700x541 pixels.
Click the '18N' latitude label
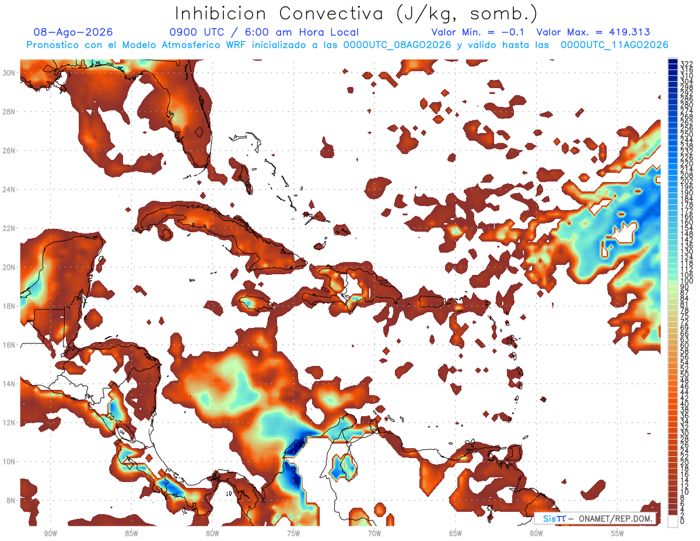point(9,306)
